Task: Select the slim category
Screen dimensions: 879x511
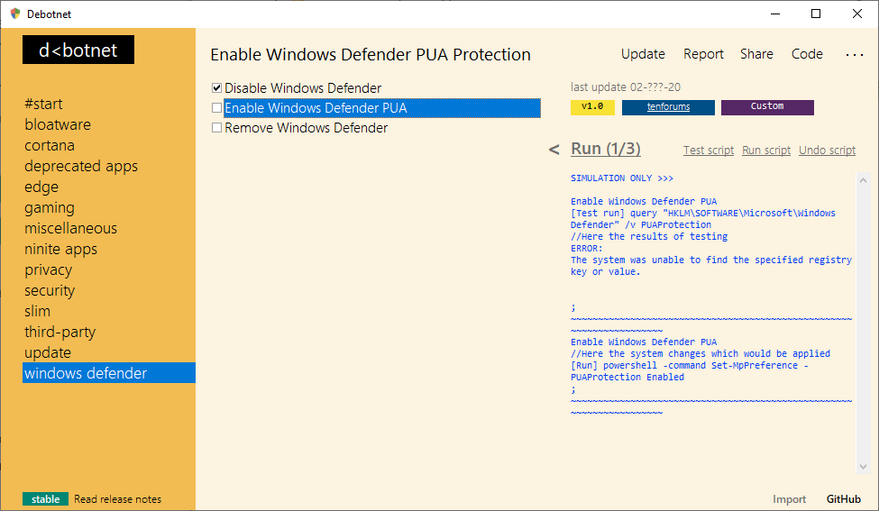Action: (38, 311)
